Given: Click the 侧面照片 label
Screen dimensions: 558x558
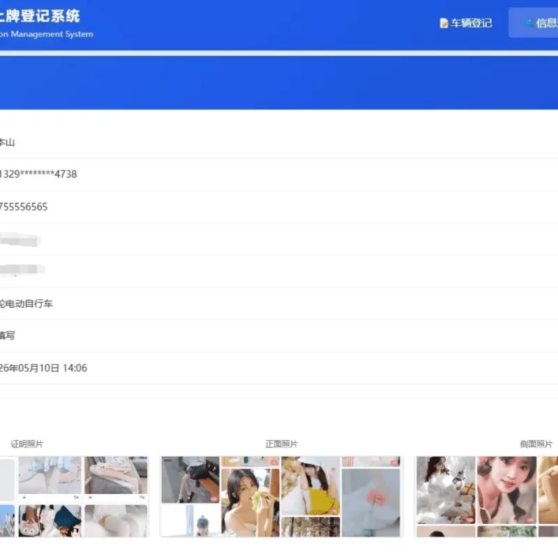Looking at the screenshot, I should click(536, 444).
